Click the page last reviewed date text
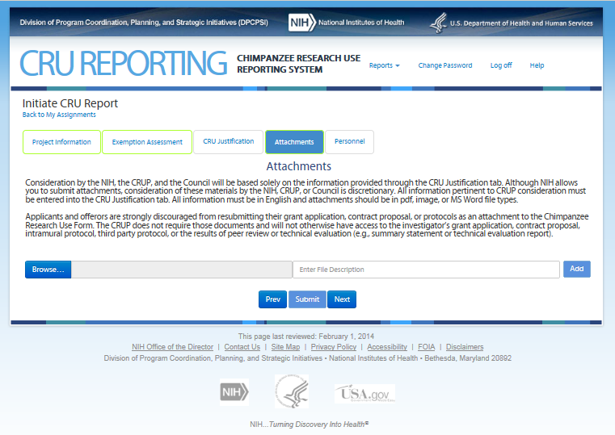 [306, 337]
